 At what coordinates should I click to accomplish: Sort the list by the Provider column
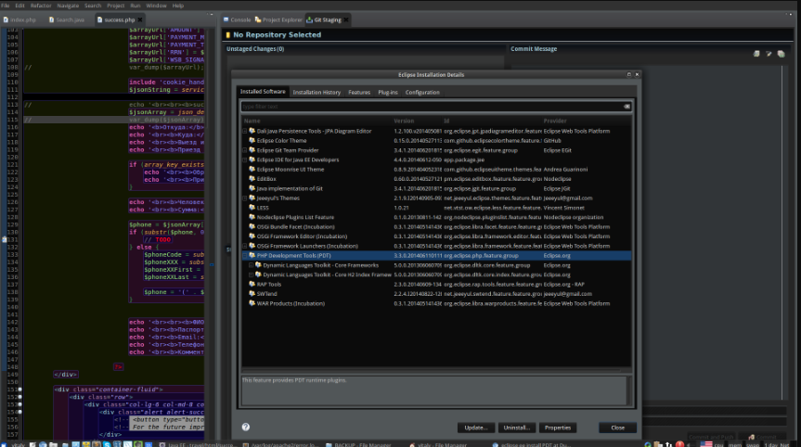[x=587, y=121]
